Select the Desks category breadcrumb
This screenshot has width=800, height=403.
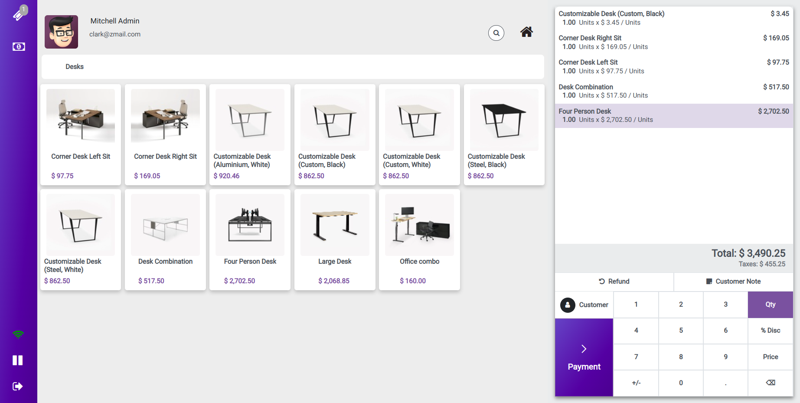pyautogui.click(x=75, y=67)
